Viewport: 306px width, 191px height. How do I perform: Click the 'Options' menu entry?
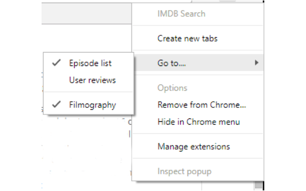click(197, 88)
